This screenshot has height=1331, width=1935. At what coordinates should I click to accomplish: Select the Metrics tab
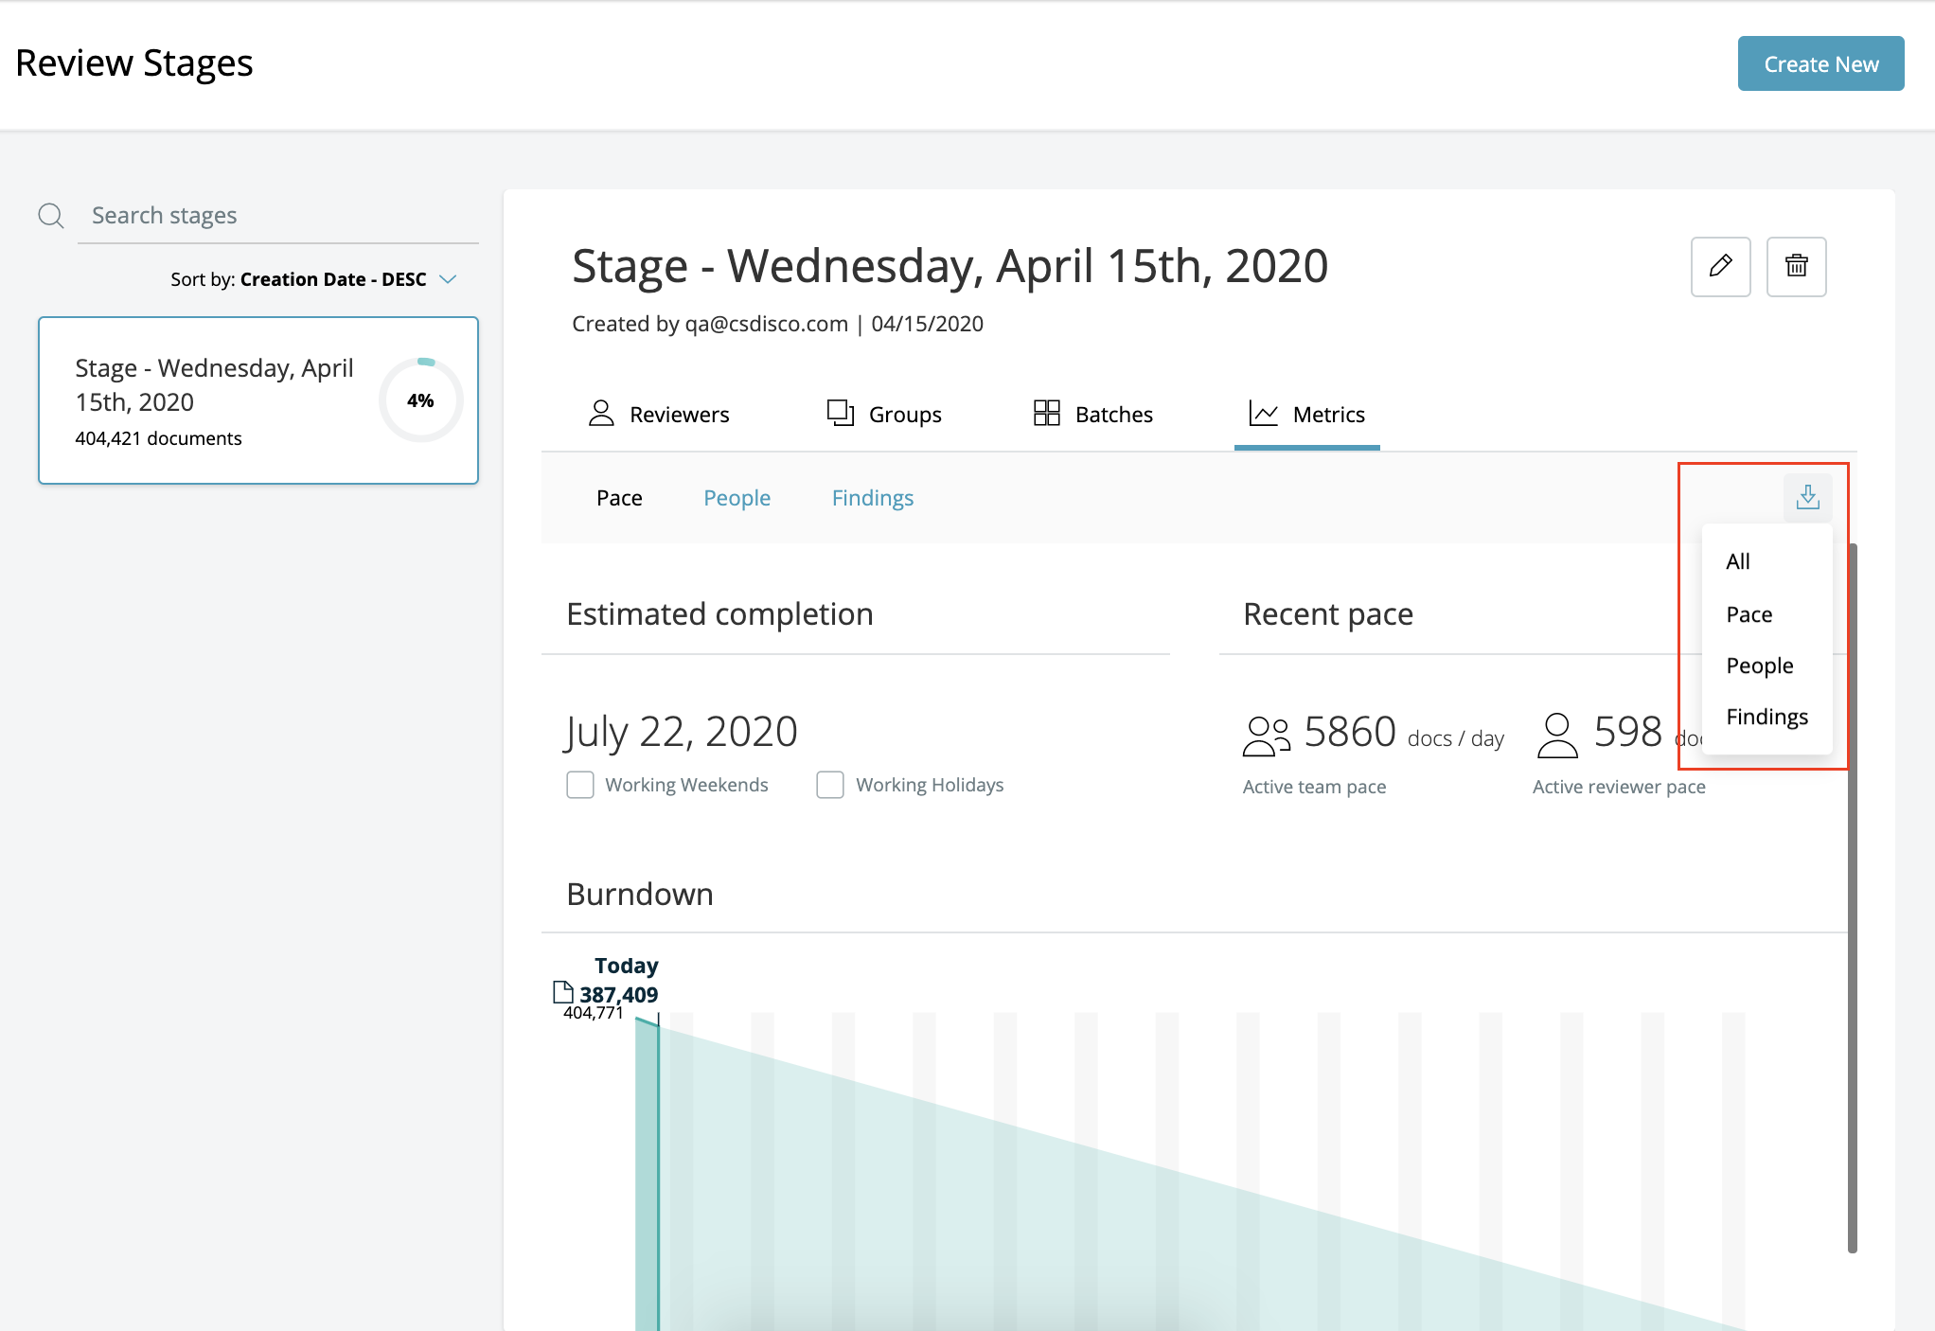(1307, 415)
